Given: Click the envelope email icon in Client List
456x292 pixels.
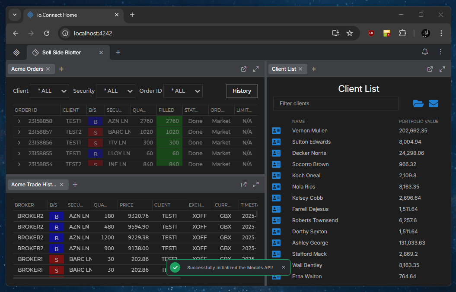Looking at the screenshot, I should point(434,104).
